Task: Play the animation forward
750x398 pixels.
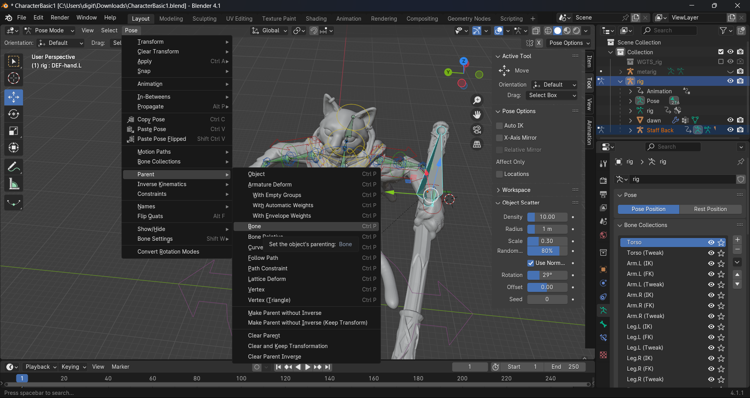Action: (x=307, y=367)
